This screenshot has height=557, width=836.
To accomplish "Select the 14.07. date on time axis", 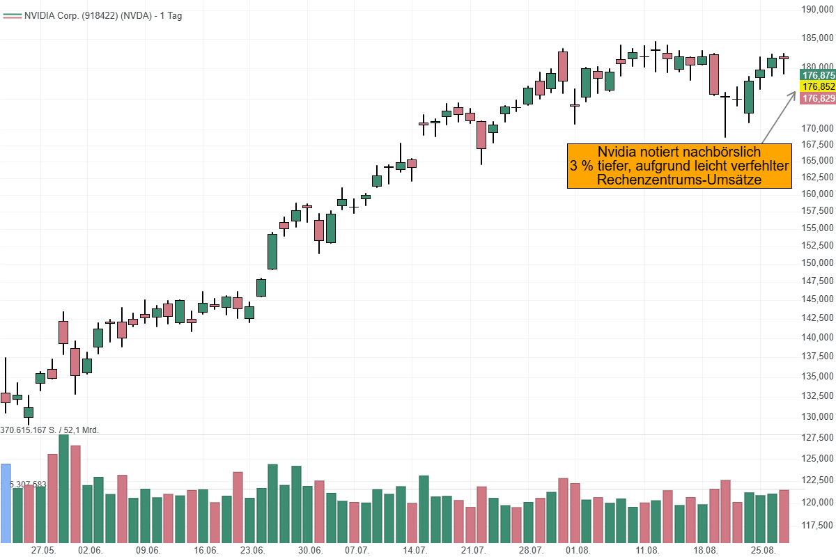I will pyautogui.click(x=415, y=550).
